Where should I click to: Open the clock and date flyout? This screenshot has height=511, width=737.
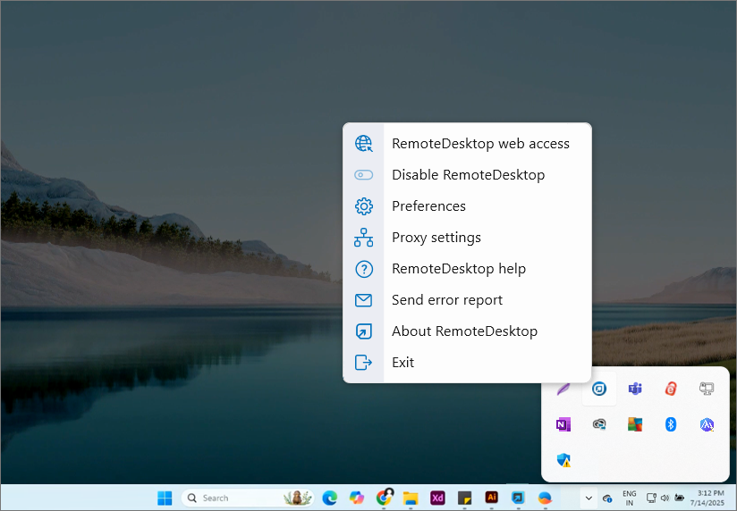[x=711, y=498]
